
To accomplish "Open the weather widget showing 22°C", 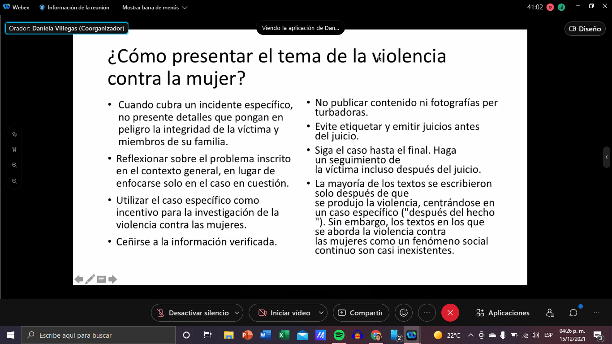I will coord(447,335).
